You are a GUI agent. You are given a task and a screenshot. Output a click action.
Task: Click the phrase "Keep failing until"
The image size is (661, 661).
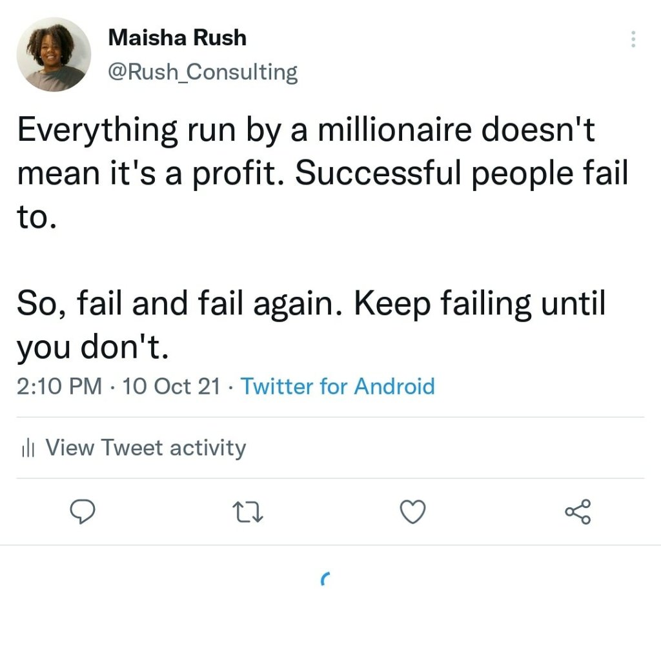click(x=480, y=303)
